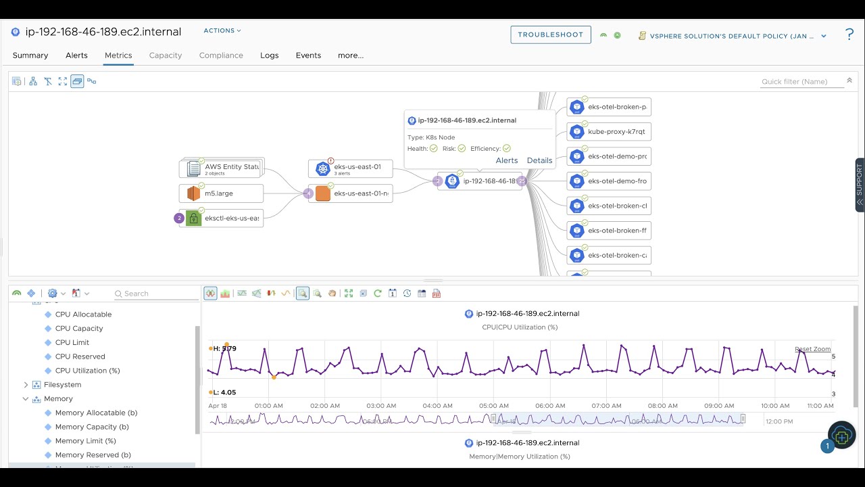
Task: Click the Alerts link in node popup
Action: coord(507,160)
